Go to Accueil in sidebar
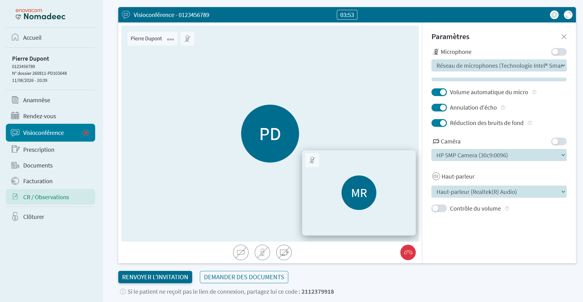The image size is (583, 302). [x=51, y=38]
